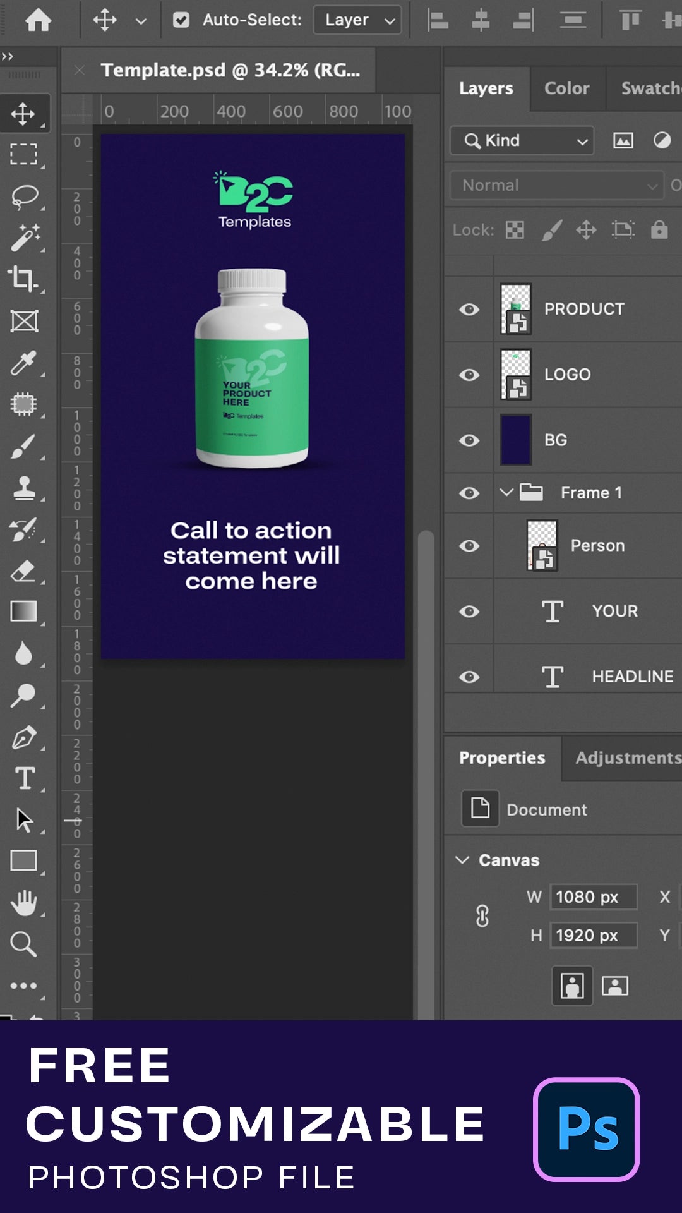This screenshot has width=682, height=1213.
Task: Choose the Horizontal Type tool
Action: (x=24, y=778)
